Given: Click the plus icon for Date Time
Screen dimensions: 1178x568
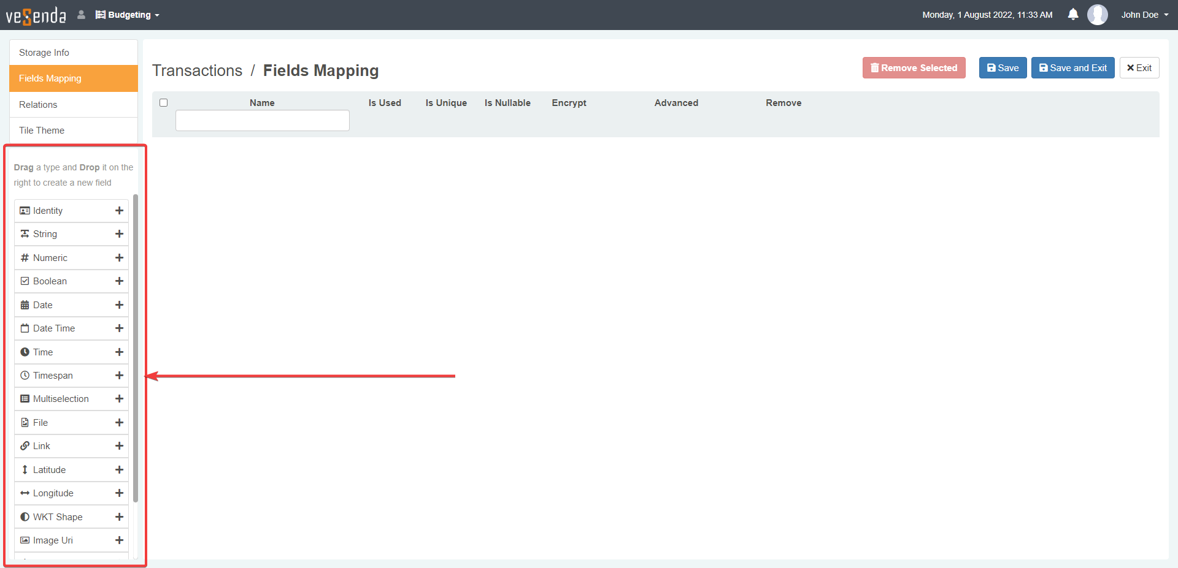Looking at the screenshot, I should tap(119, 328).
